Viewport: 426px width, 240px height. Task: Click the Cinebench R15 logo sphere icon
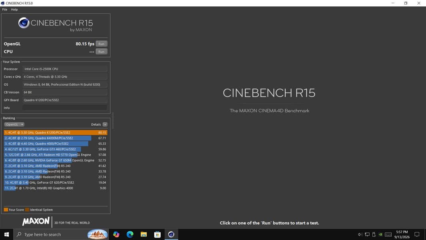pos(24,23)
